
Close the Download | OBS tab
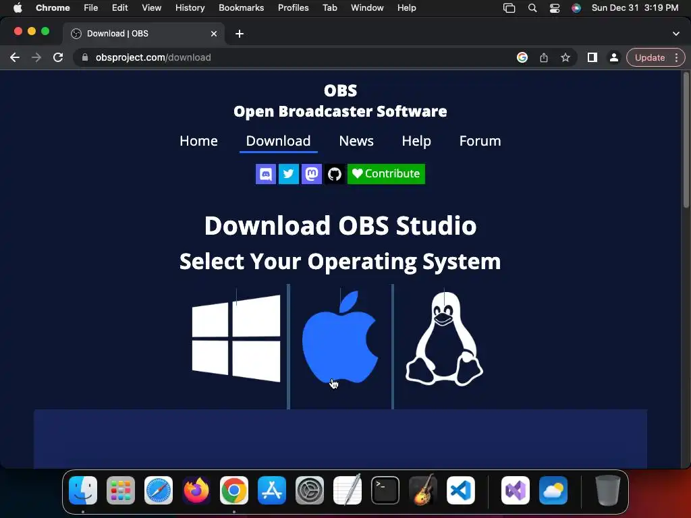[x=214, y=34]
